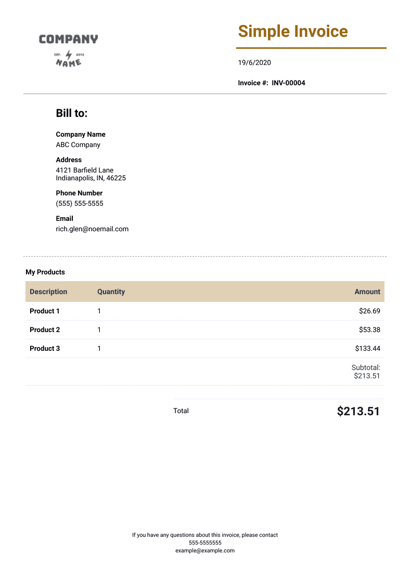
Task: Click the Simple Invoice title
Action: 293,31
